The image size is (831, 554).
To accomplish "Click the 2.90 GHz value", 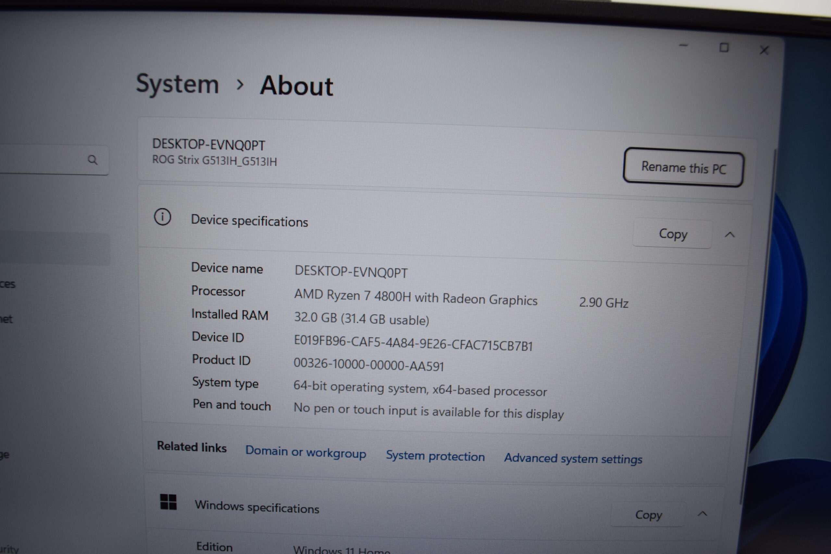I will [603, 303].
